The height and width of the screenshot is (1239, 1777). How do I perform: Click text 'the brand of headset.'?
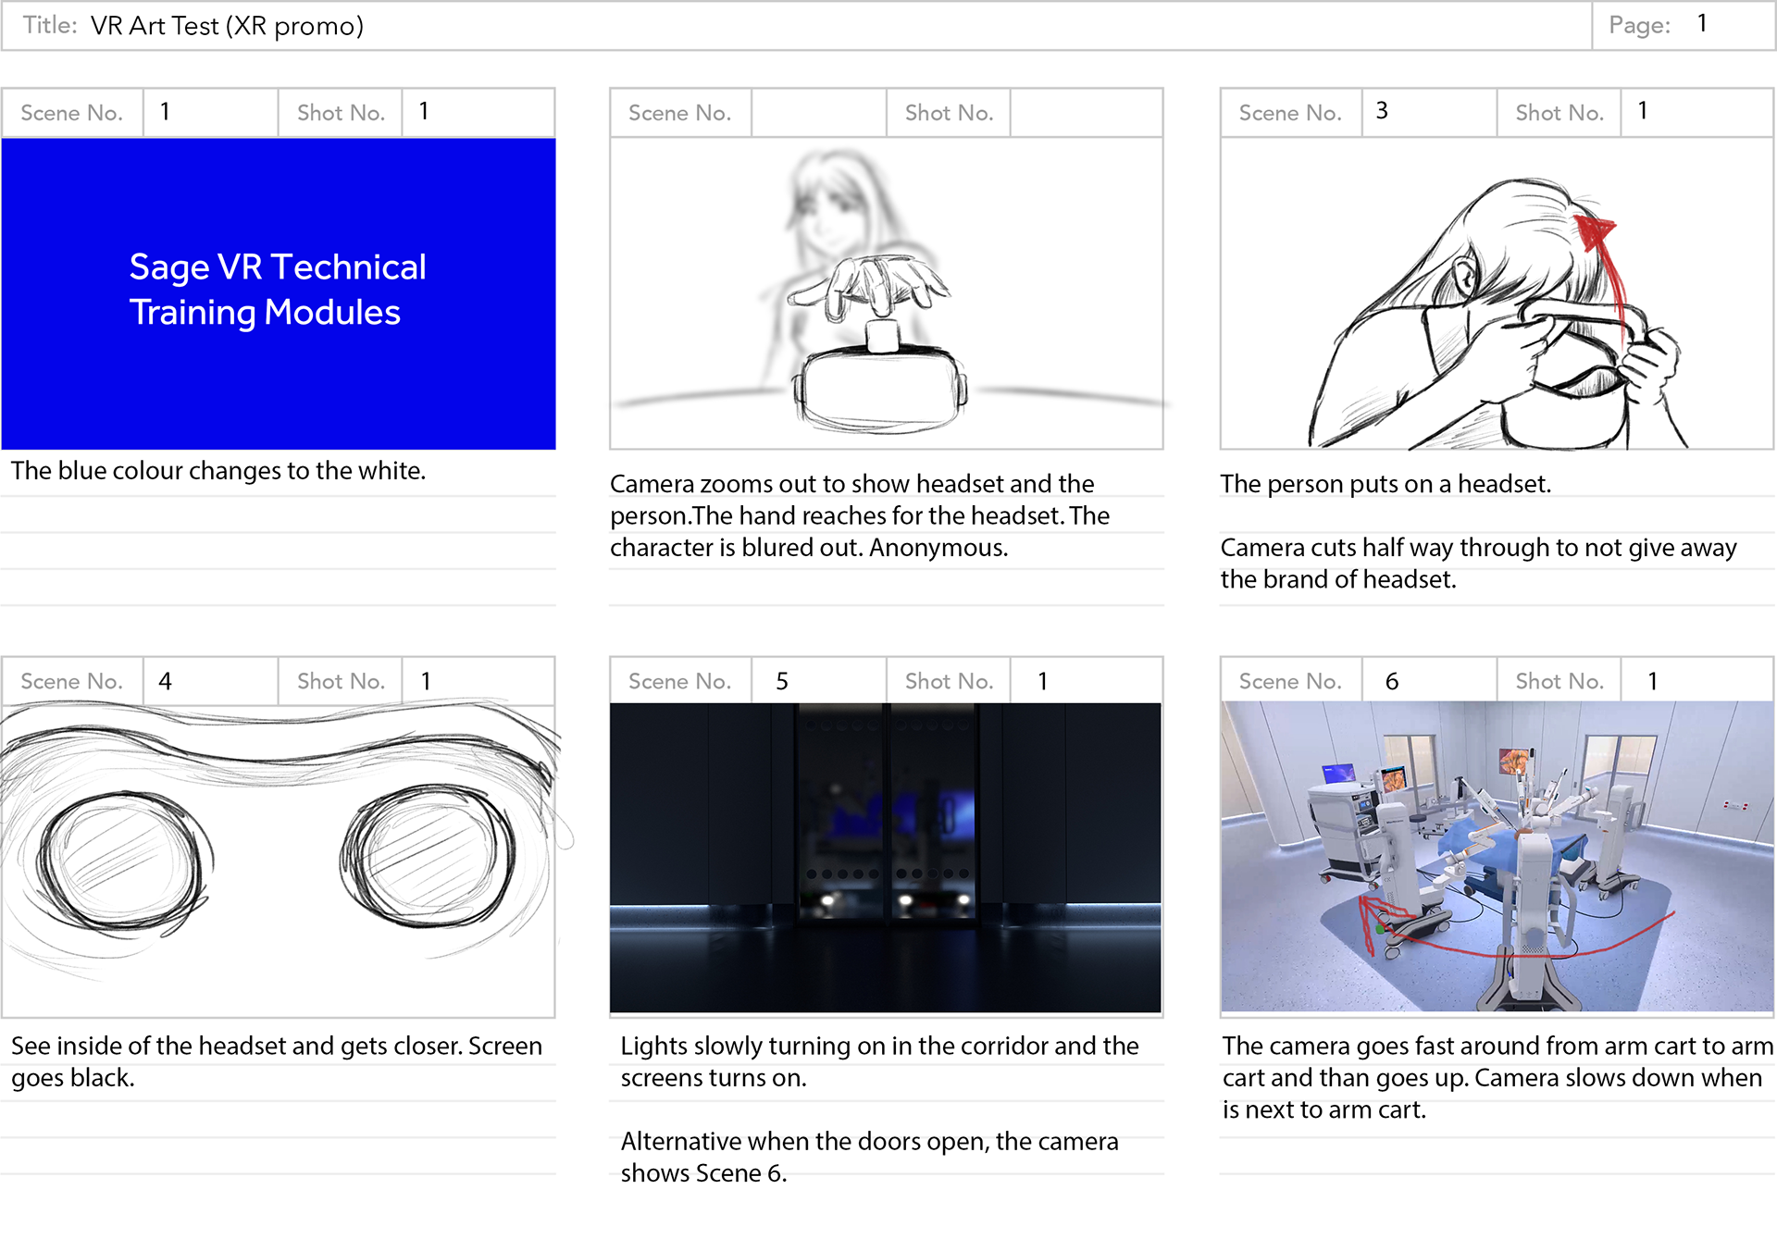pos(1338,579)
